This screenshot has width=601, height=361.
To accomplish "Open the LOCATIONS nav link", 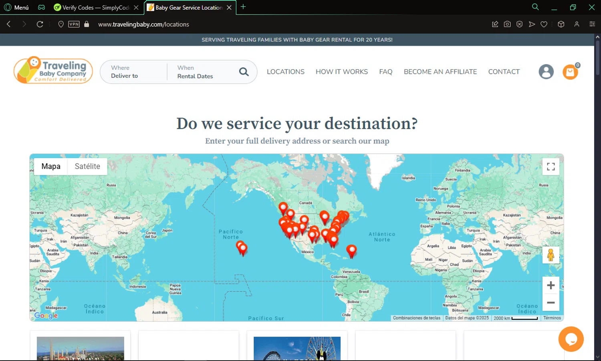I will [286, 72].
